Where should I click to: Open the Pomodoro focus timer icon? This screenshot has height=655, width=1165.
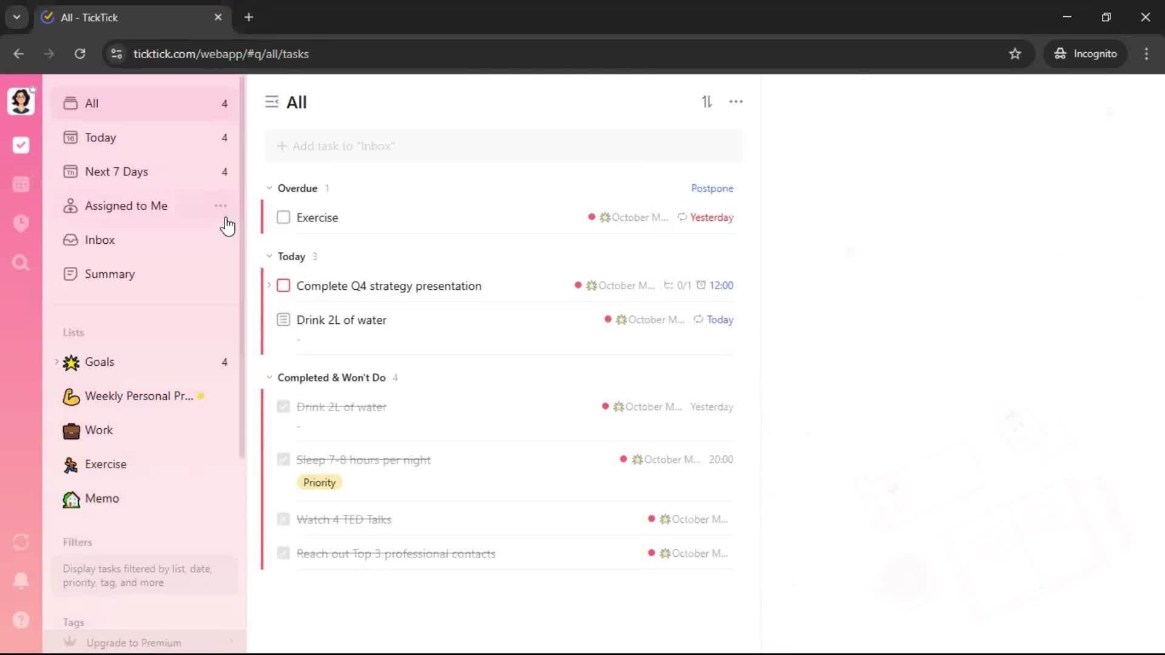pos(21,223)
